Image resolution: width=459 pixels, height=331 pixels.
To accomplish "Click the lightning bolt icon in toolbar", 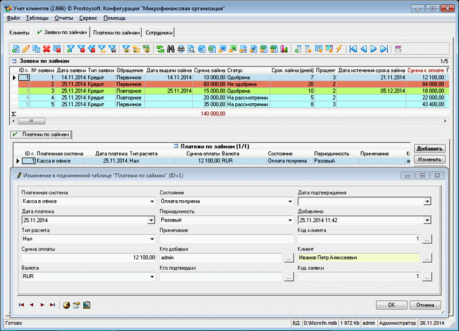I will tap(339, 49).
